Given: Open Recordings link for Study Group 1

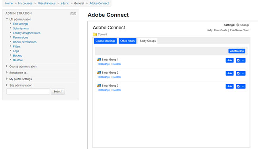Looking at the screenshot, I should (x=104, y=64).
